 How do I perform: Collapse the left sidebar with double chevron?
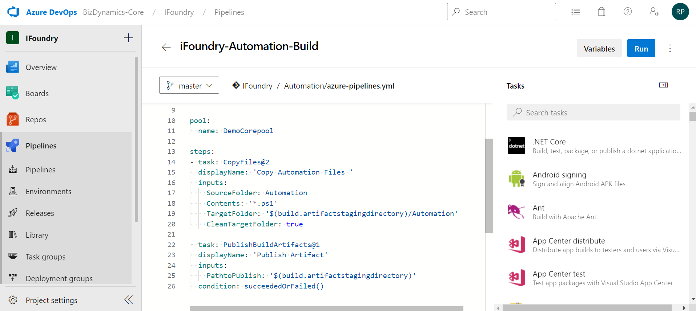128,300
